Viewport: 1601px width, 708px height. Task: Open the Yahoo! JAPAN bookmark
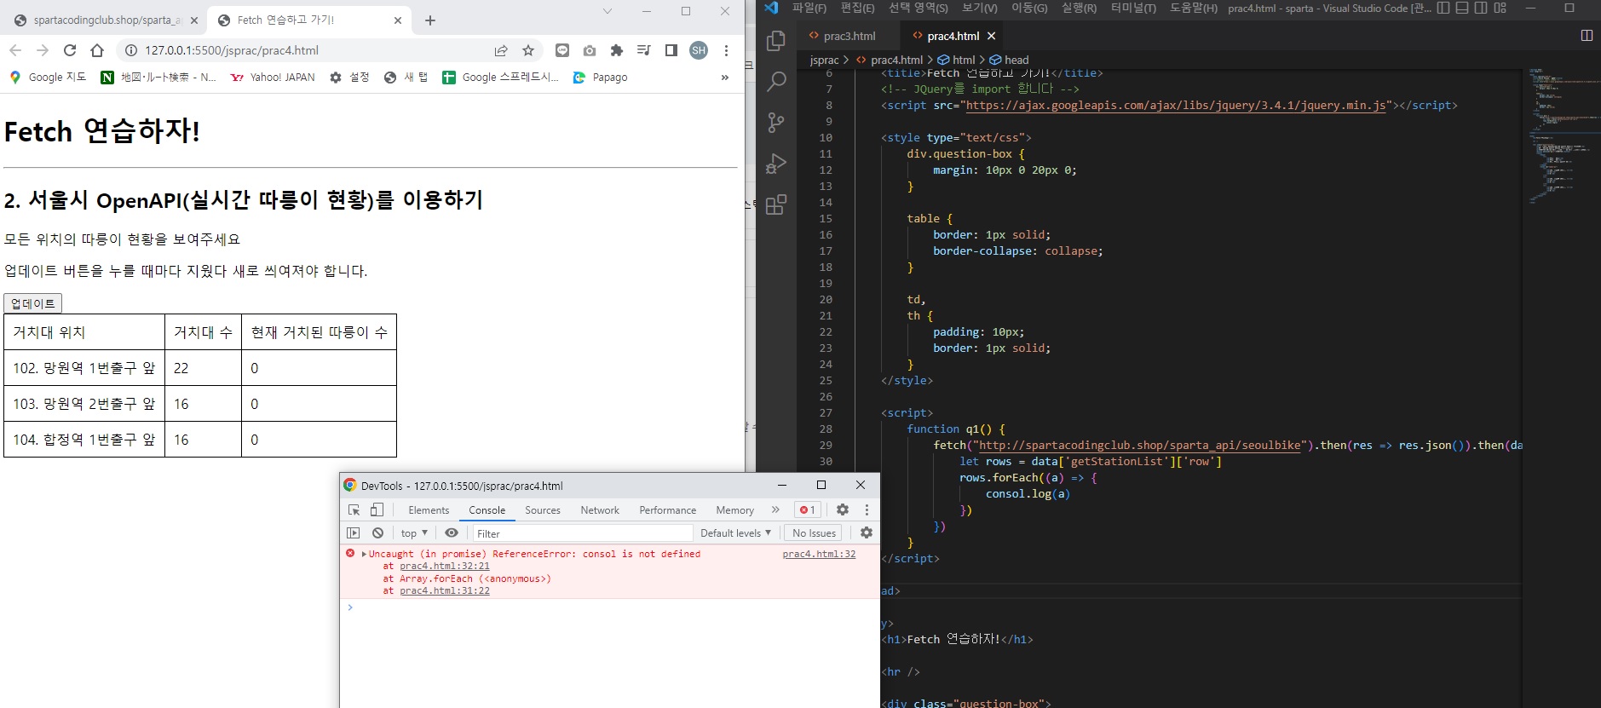tap(273, 78)
